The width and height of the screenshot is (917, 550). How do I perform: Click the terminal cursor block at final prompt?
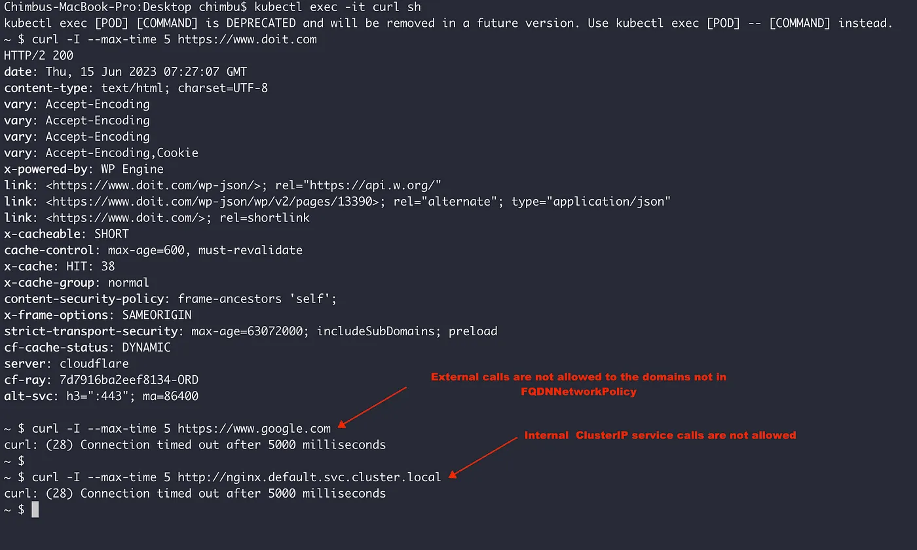[35, 509]
